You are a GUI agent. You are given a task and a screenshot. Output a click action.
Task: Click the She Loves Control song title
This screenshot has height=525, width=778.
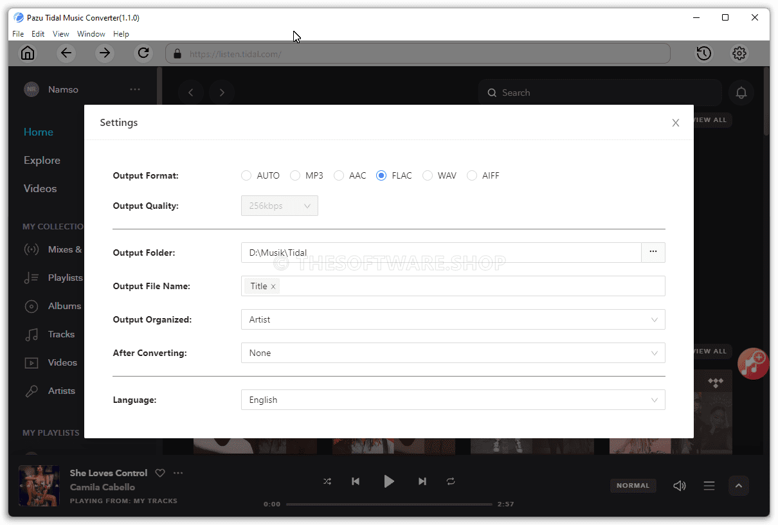[109, 473]
